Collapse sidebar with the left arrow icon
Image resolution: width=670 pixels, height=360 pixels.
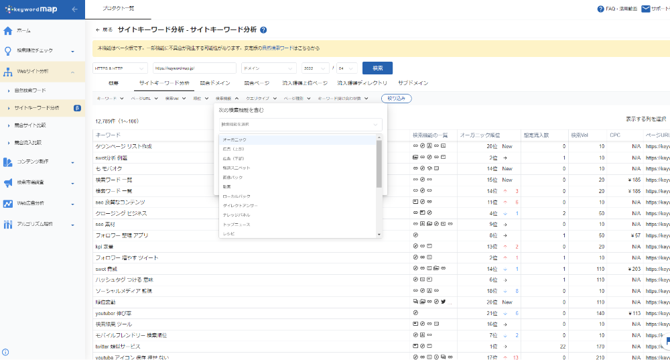(75, 9)
